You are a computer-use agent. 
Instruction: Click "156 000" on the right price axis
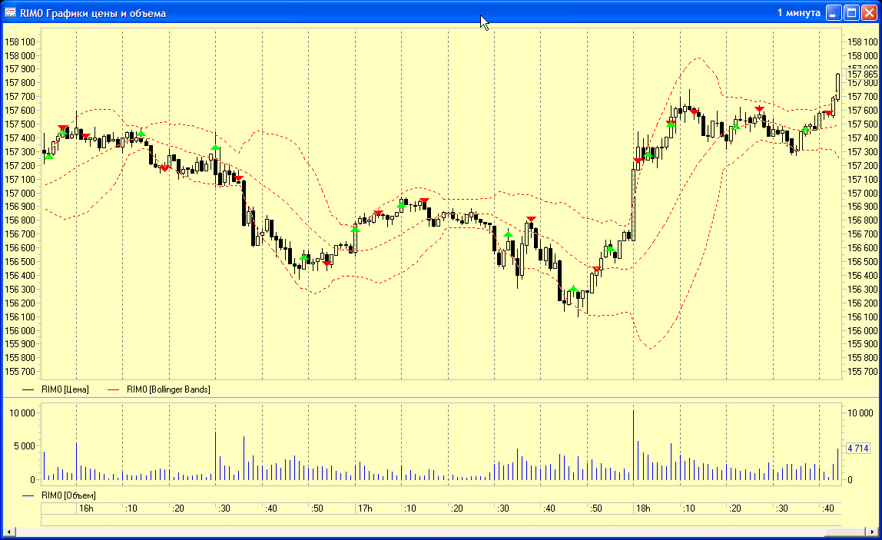862,331
